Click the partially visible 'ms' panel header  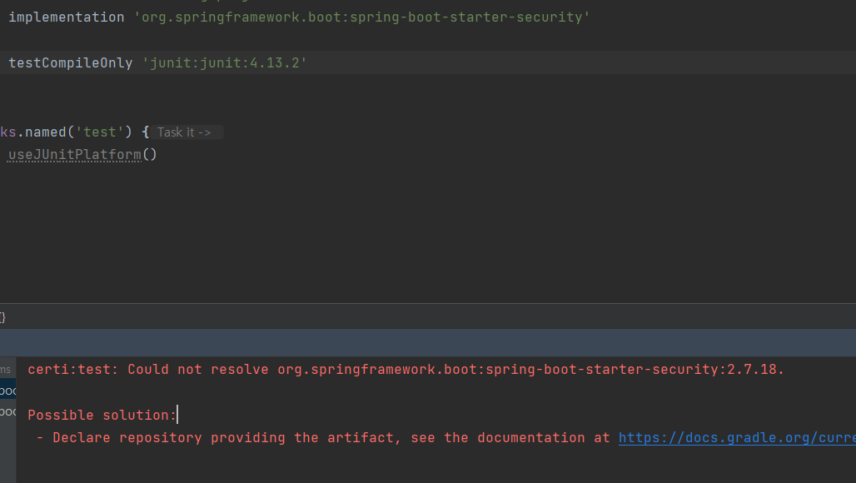(x=6, y=369)
